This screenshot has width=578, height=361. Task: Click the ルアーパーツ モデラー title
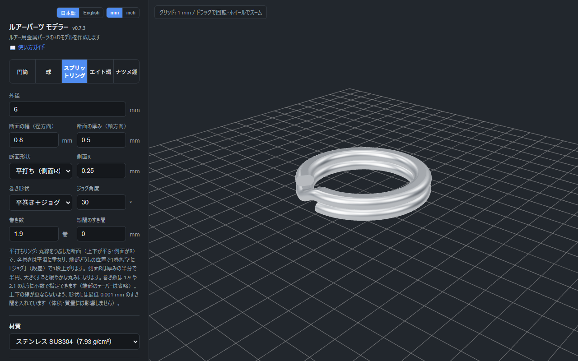(39, 27)
